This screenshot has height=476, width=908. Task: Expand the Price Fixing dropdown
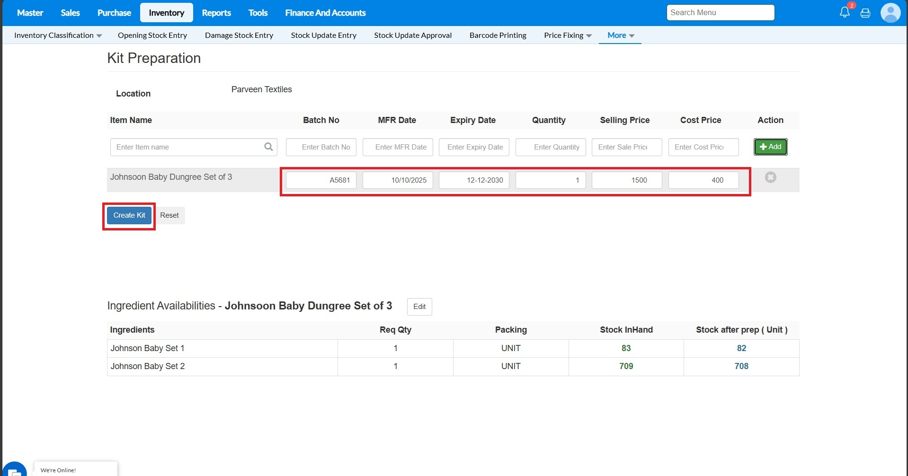pos(568,35)
